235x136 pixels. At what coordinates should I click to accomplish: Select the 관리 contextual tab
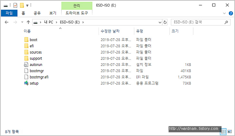77,6
